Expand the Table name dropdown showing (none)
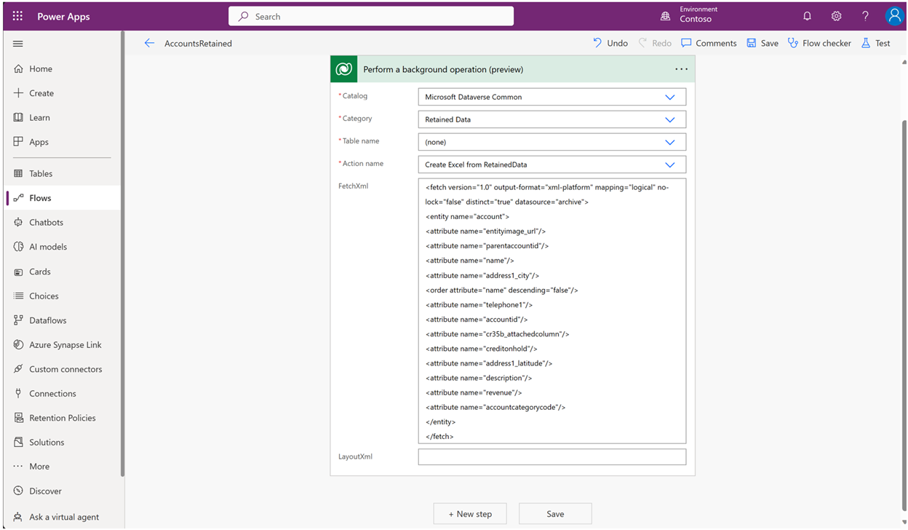 pos(669,141)
